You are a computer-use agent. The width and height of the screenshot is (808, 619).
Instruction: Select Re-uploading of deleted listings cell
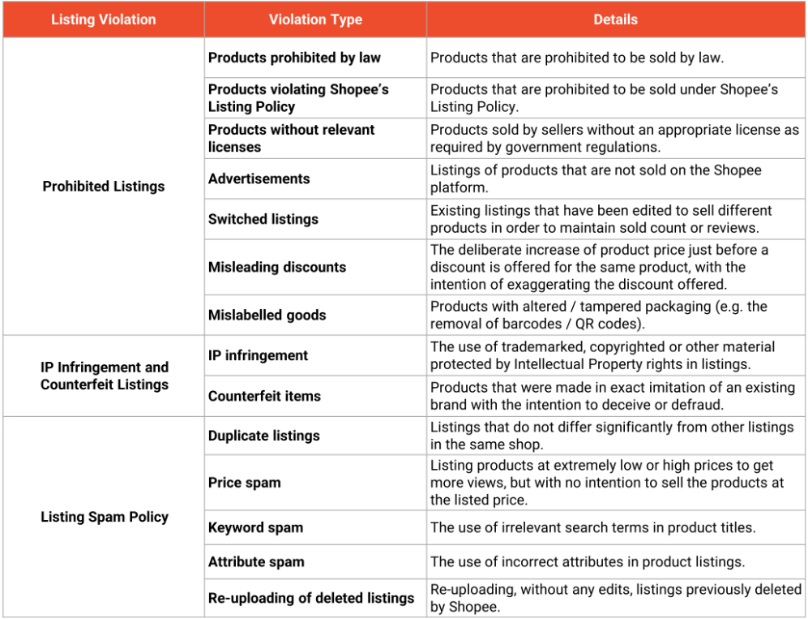[x=311, y=598]
